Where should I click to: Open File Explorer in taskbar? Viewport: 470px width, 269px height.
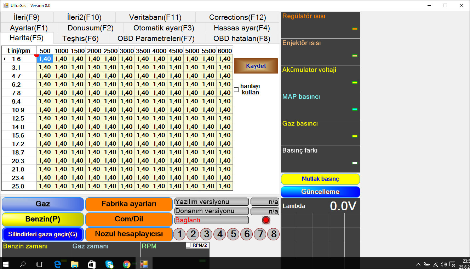(x=75, y=264)
